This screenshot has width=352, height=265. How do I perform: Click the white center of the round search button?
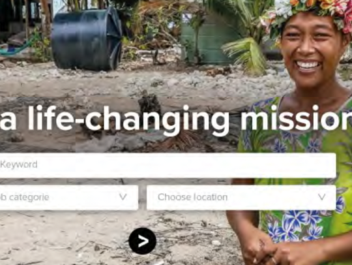click(143, 241)
